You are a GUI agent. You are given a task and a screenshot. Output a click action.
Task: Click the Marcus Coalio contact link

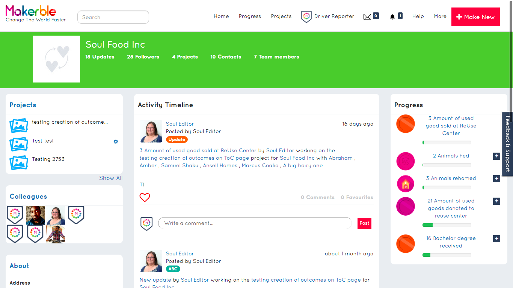(260, 165)
